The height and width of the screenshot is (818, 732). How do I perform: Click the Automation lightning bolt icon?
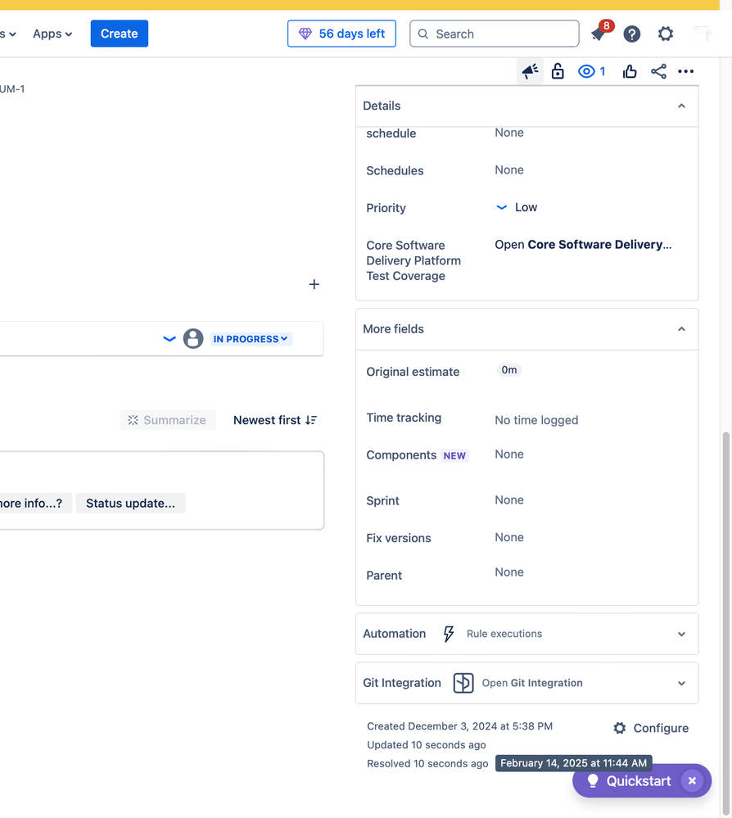coord(449,634)
